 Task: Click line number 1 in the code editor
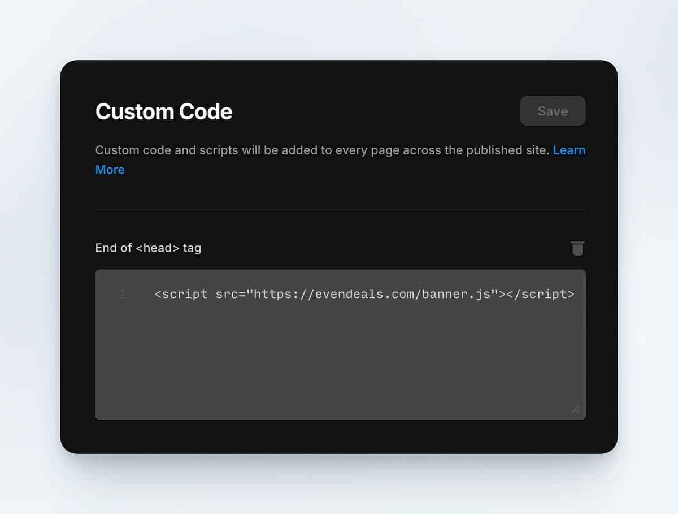click(122, 294)
